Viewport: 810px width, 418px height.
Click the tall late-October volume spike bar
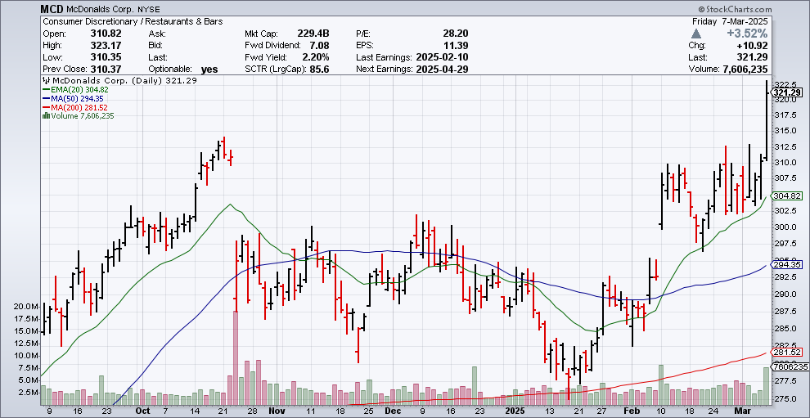(x=236, y=358)
